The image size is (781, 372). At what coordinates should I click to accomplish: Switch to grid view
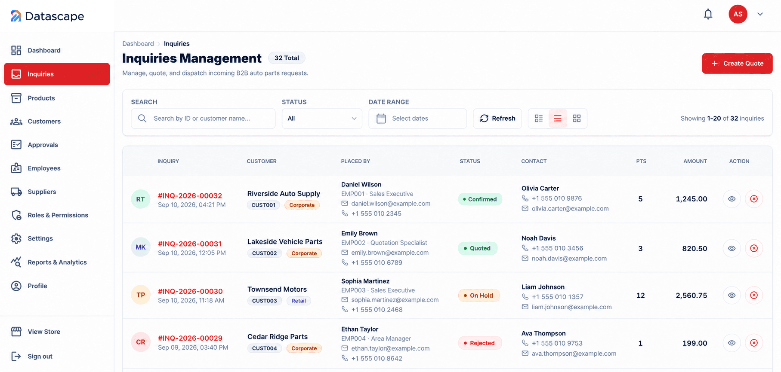click(577, 119)
